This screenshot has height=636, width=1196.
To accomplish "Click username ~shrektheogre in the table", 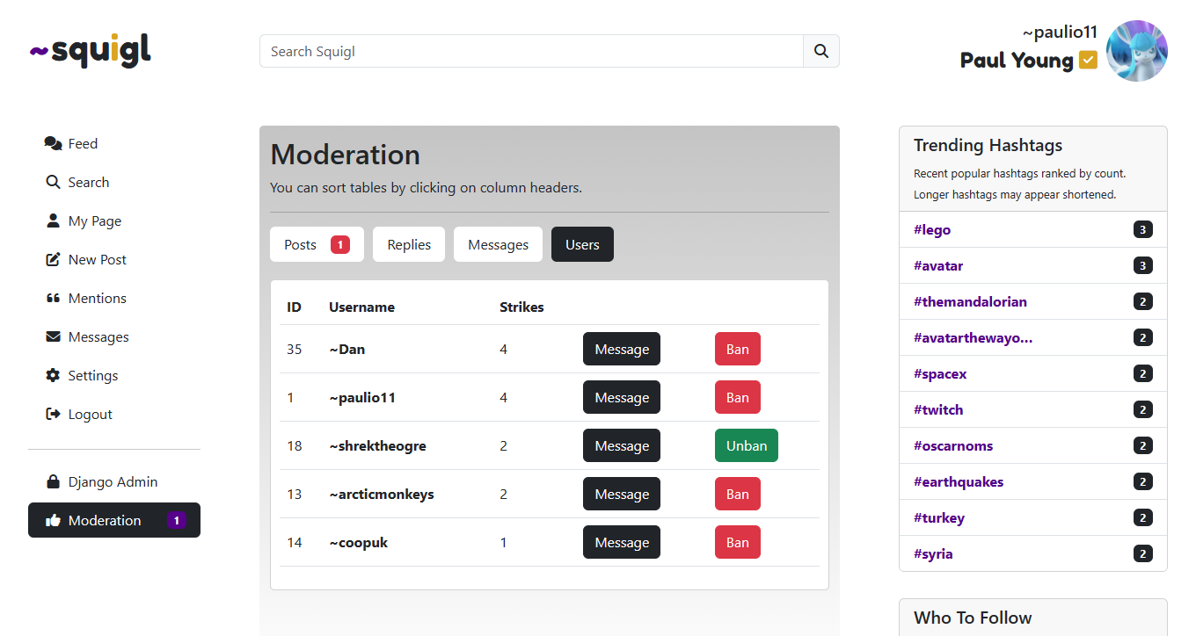I will click(x=377, y=445).
